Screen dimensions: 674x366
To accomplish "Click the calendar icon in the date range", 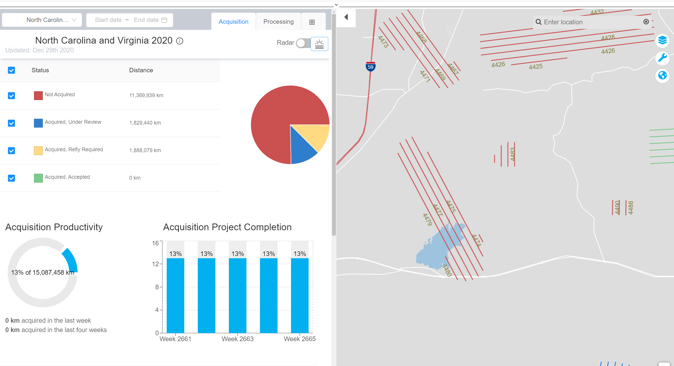I will [164, 20].
